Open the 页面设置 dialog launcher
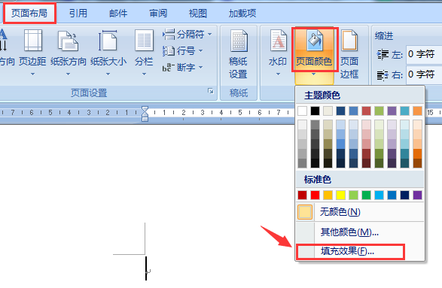This screenshot has height=288, width=442. tap(211, 91)
